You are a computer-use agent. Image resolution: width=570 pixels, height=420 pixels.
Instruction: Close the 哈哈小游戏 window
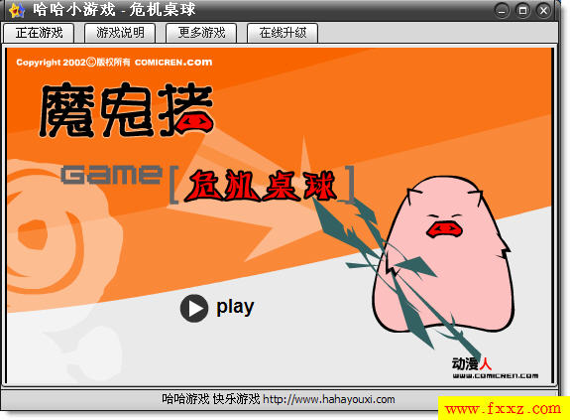[x=544, y=10]
